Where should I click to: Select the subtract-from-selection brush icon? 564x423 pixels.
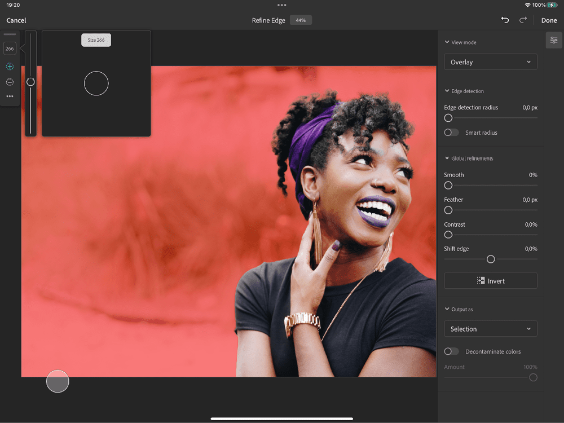(x=10, y=82)
